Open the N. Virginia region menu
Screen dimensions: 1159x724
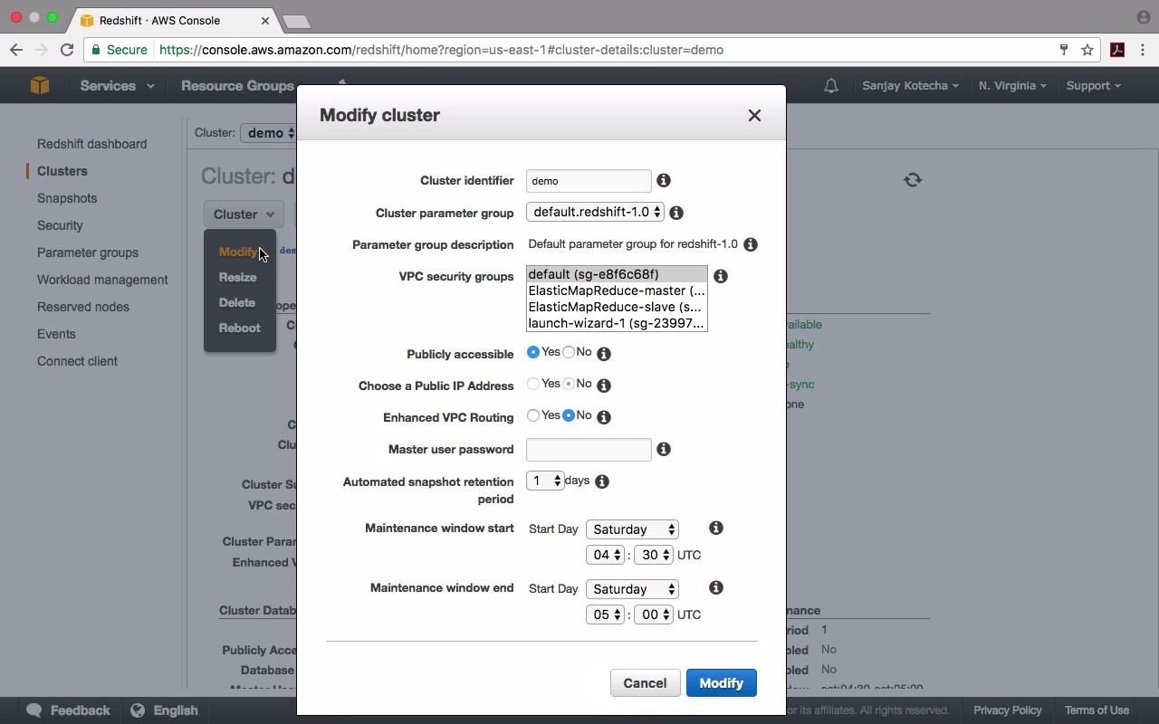pyautogui.click(x=1012, y=86)
